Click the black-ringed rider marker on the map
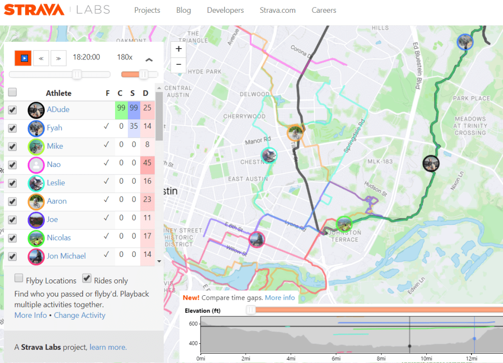Image resolution: width=503 pixels, height=363 pixels. [x=431, y=163]
